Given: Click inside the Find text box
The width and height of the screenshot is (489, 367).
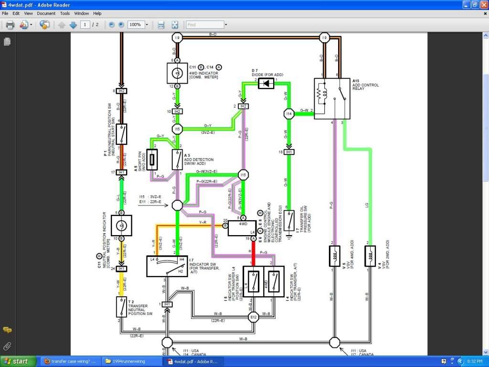Looking at the screenshot, I should (x=204, y=24).
